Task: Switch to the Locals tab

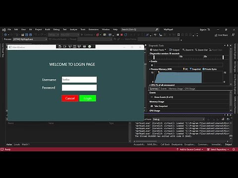Action: (x=17, y=144)
